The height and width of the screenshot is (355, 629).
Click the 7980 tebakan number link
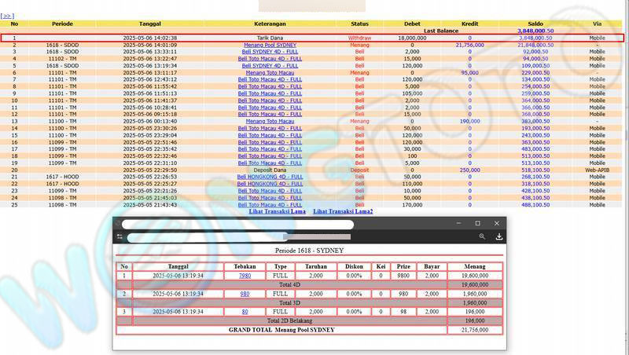[x=245, y=276]
